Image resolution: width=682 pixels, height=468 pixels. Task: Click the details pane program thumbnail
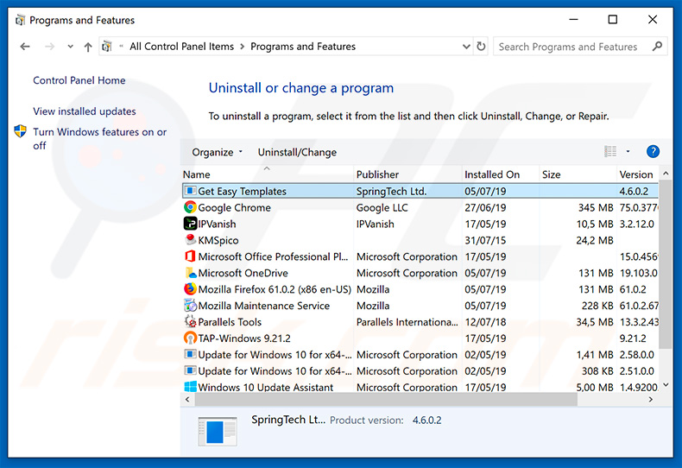coord(217,432)
